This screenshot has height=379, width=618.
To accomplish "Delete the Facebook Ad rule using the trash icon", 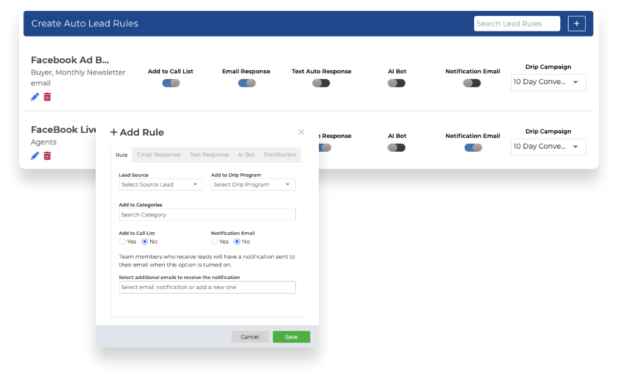I will 48,97.
